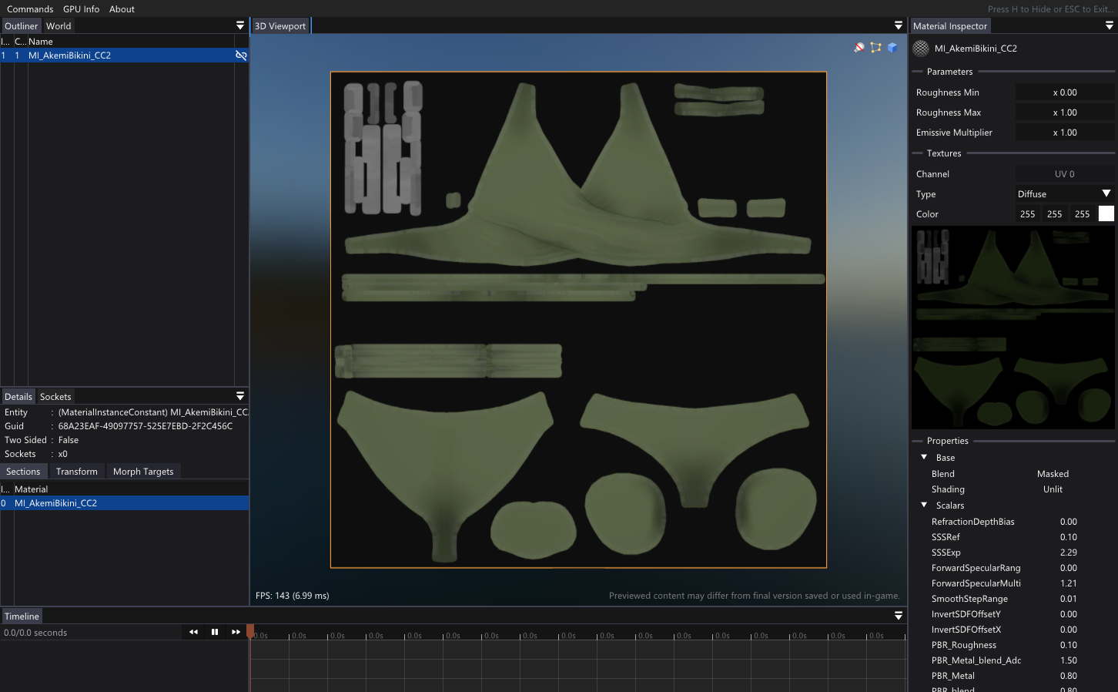Click the Entity value in Details panel

[153, 412]
